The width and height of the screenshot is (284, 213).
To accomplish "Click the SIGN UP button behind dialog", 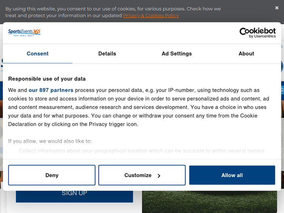I will [x=74, y=194].
